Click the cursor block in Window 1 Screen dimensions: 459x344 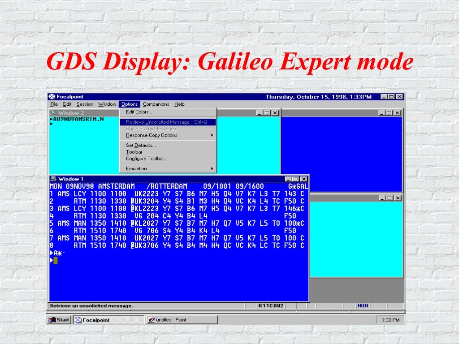[x=56, y=260]
